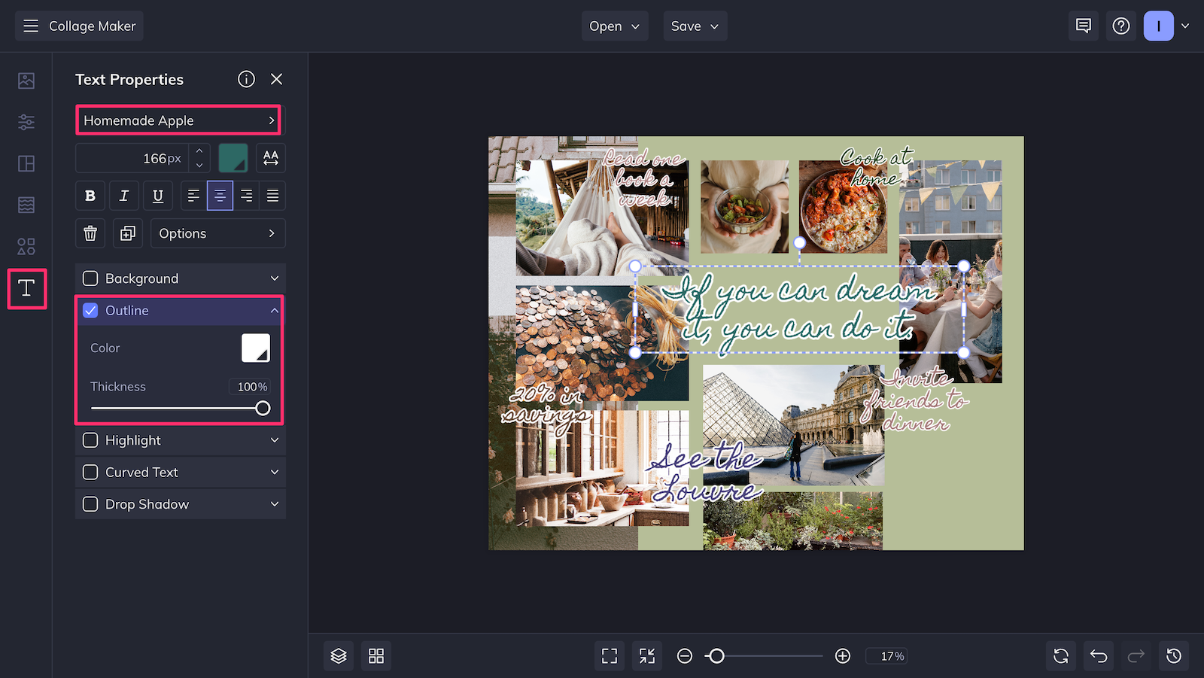This screenshot has width=1204, height=678.
Task: Pick the white outline color swatch
Action: tap(256, 348)
